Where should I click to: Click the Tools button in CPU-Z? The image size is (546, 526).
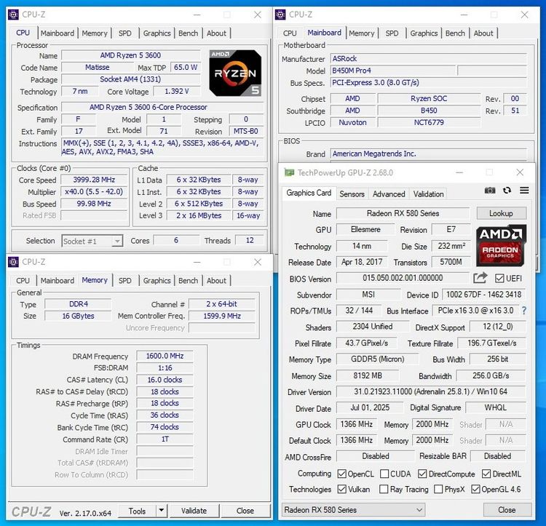click(x=137, y=510)
